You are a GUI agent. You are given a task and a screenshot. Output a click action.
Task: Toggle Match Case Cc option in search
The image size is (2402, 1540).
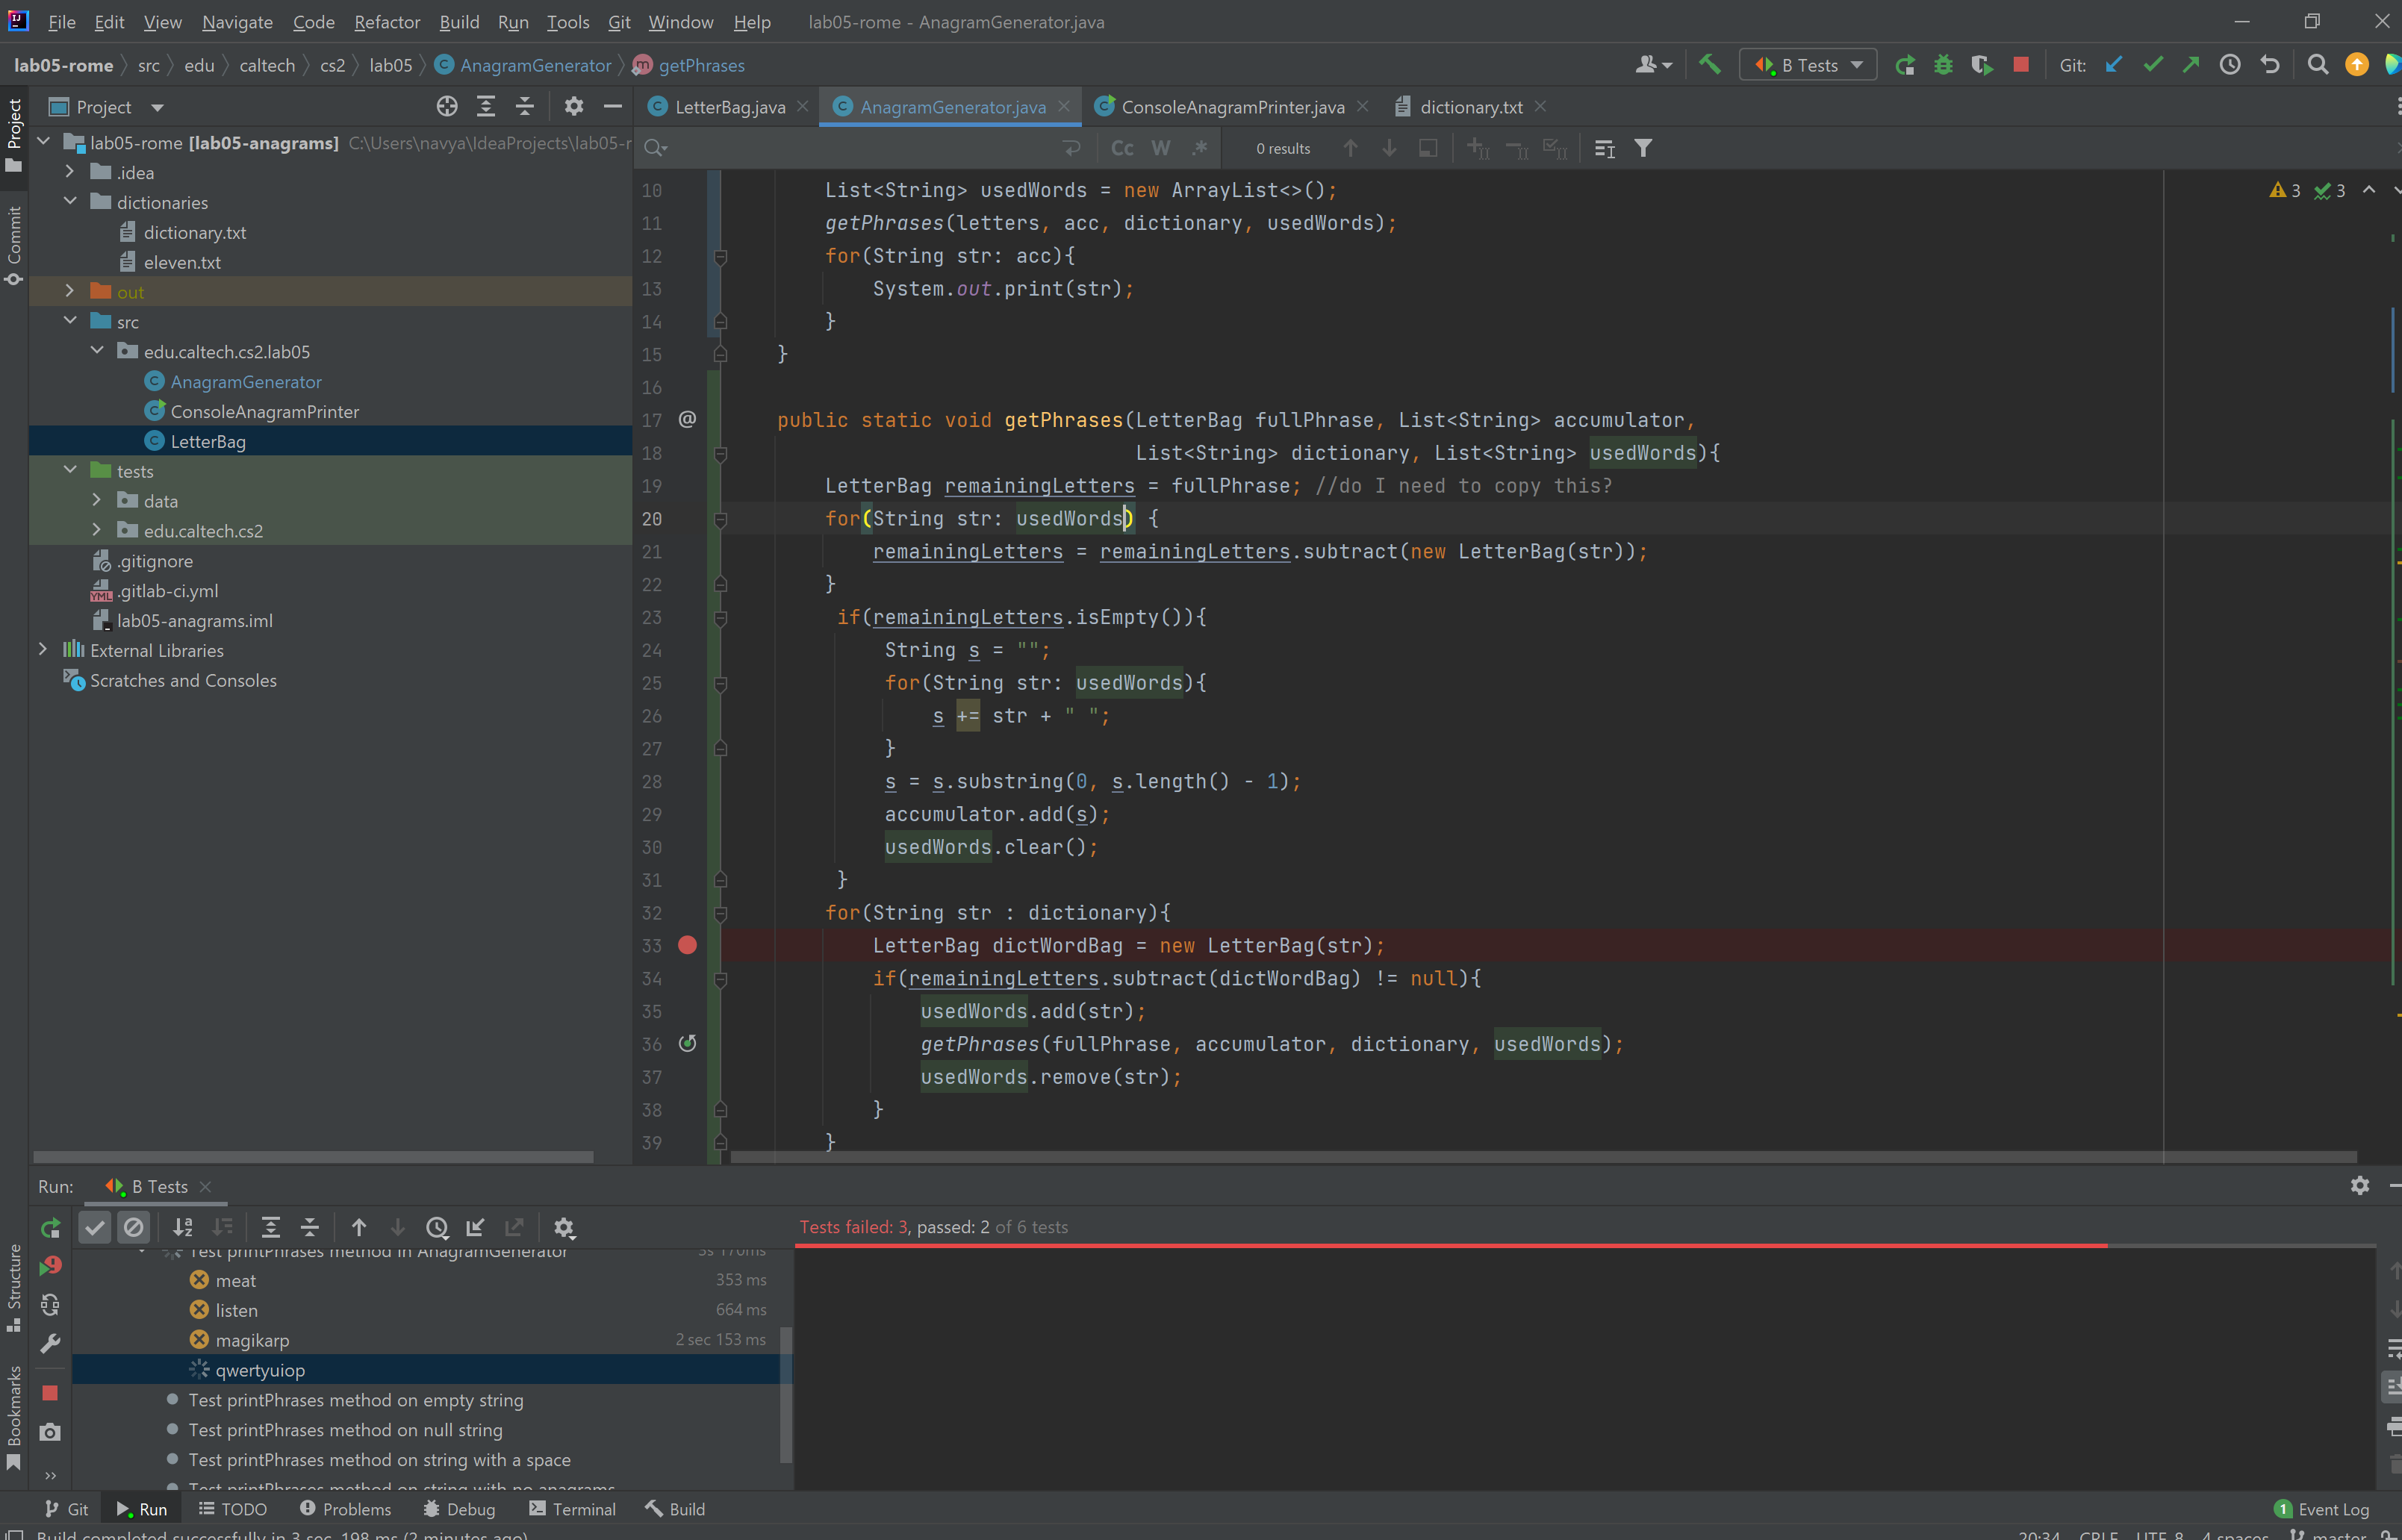coord(1122,148)
